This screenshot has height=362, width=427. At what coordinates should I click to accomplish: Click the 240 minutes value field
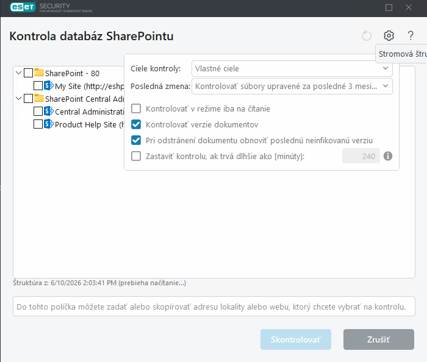[361, 156]
